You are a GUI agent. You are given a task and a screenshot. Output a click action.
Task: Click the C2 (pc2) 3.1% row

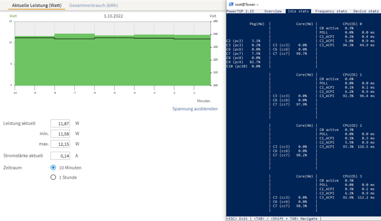tap(243, 41)
